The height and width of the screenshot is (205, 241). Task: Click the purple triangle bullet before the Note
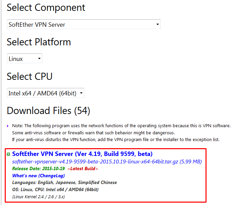click(x=8, y=126)
